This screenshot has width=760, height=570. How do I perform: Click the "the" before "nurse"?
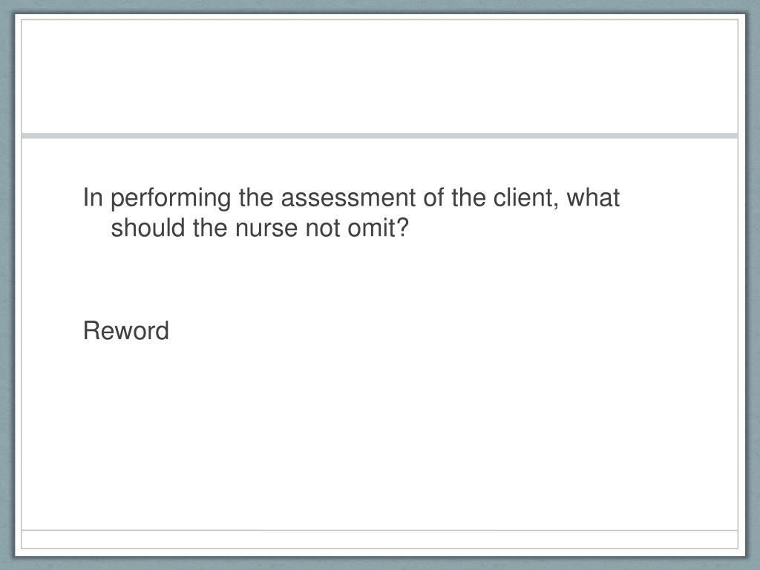210,228
